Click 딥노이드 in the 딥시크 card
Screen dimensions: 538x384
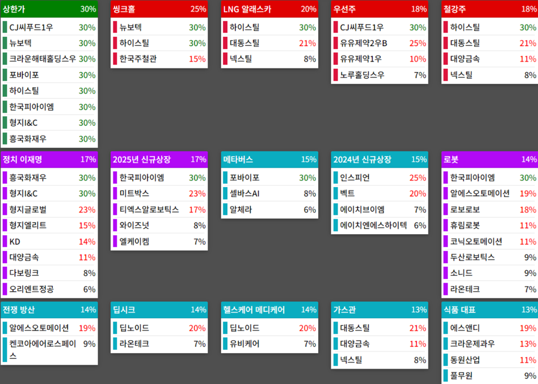coord(159,328)
